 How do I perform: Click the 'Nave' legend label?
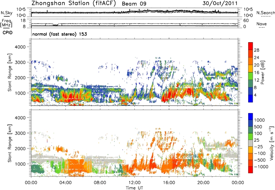click(262, 24)
